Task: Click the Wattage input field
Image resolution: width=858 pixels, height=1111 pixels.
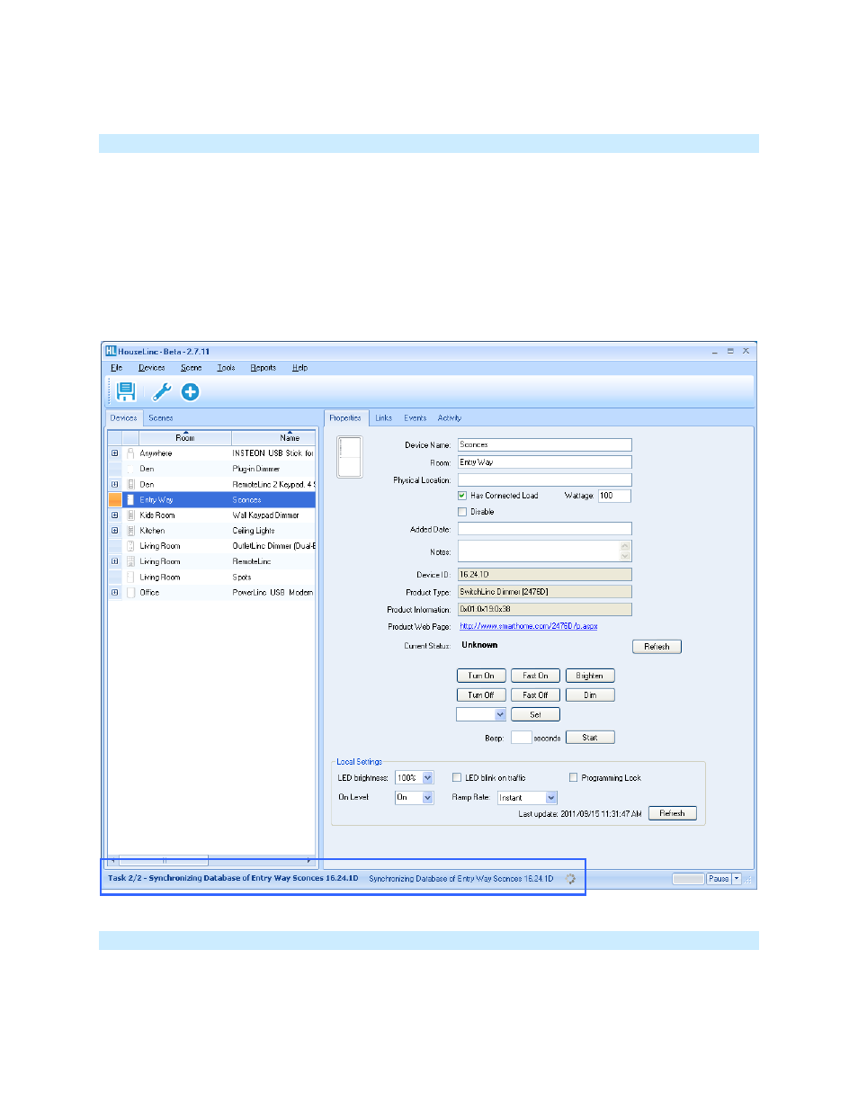Action: pyautogui.click(x=614, y=496)
